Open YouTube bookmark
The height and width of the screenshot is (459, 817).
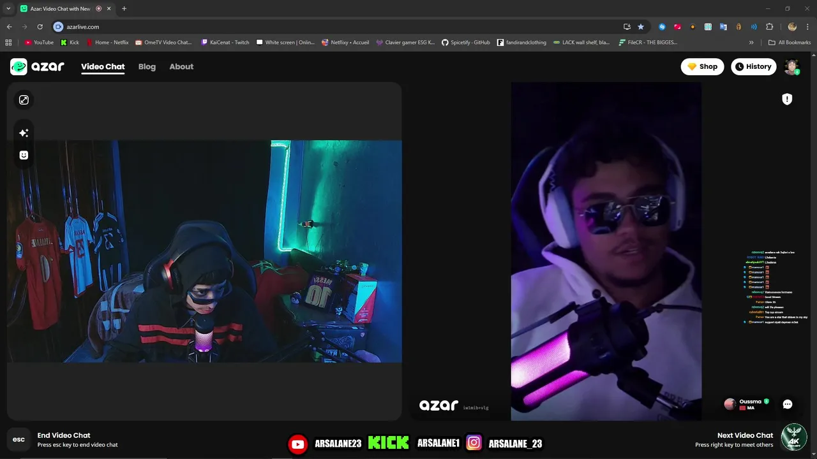click(x=39, y=43)
